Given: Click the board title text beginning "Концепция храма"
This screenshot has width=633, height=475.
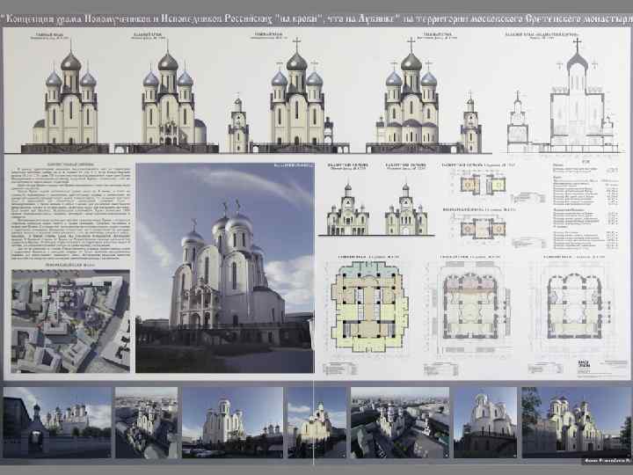Looking at the screenshot, I should coord(316,18).
